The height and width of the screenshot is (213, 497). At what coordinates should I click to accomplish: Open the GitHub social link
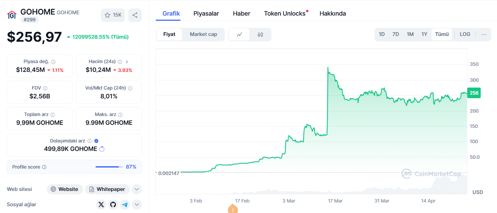pyautogui.click(x=113, y=205)
